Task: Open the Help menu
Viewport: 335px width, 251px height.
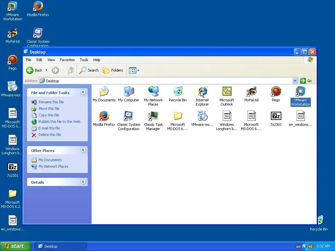Action: [x=97, y=60]
